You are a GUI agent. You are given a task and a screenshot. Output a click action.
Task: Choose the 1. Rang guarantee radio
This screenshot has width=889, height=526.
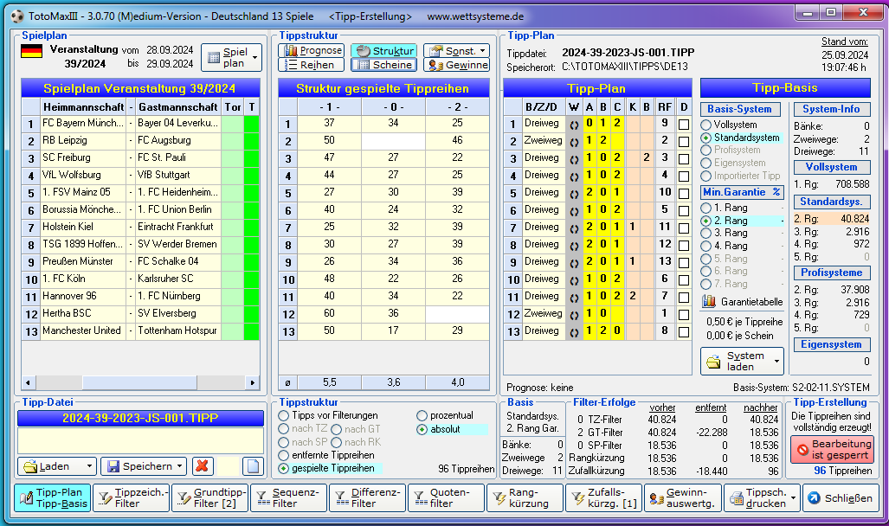coord(705,208)
